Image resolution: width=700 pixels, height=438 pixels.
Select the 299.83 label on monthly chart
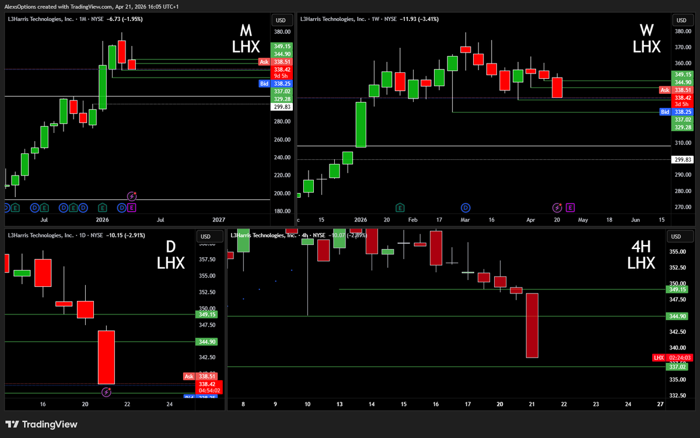pos(281,107)
